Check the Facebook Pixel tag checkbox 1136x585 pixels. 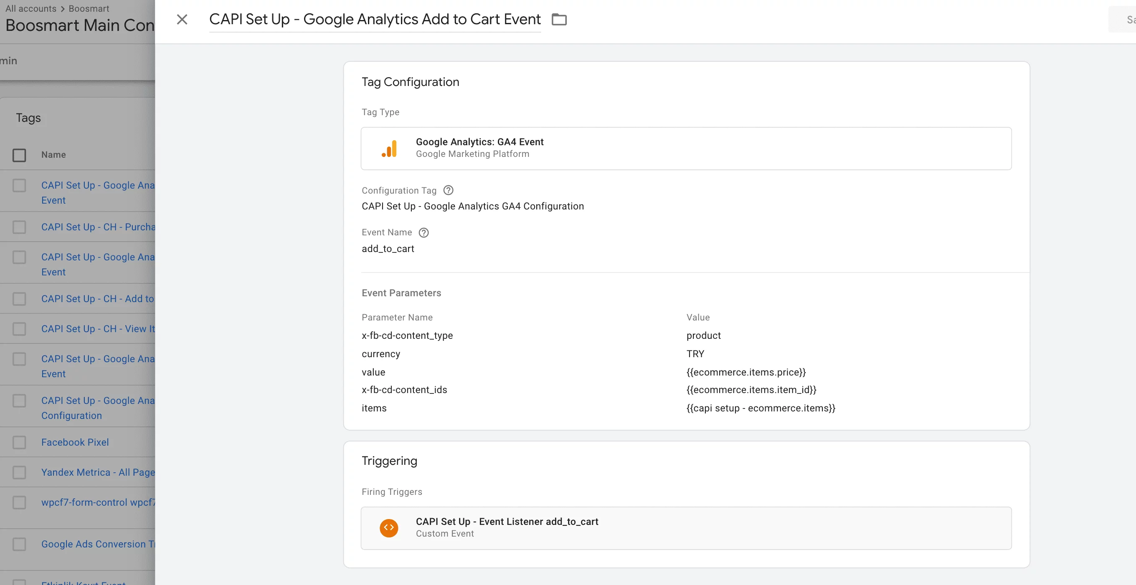[19, 442]
